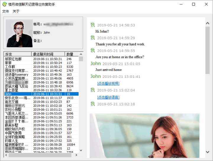Screen dimensions: 213x161
Task: Minimize the window
Action: click(181, 4)
